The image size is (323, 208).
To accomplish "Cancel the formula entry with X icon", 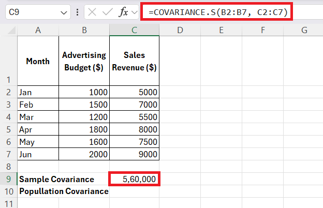I will pos(92,12).
